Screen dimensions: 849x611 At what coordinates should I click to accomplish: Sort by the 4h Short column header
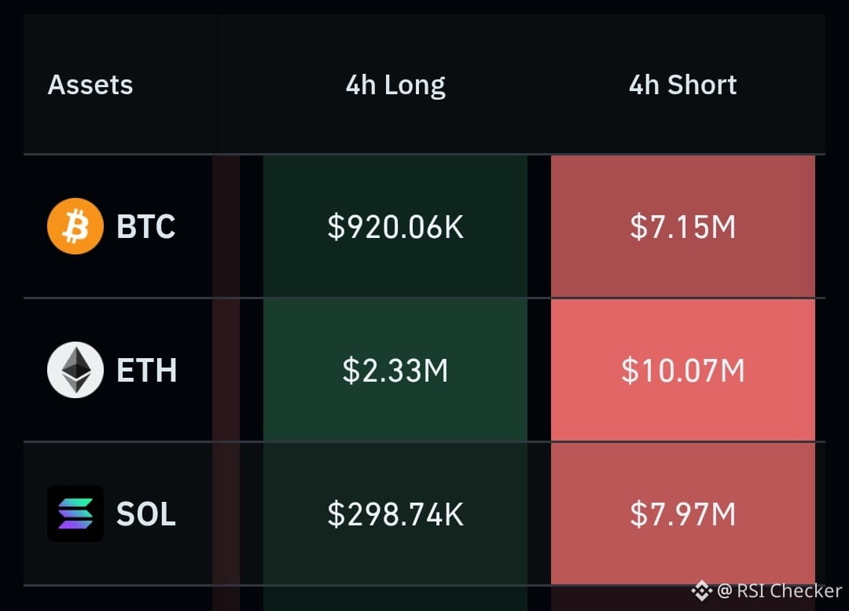(x=683, y=85)
